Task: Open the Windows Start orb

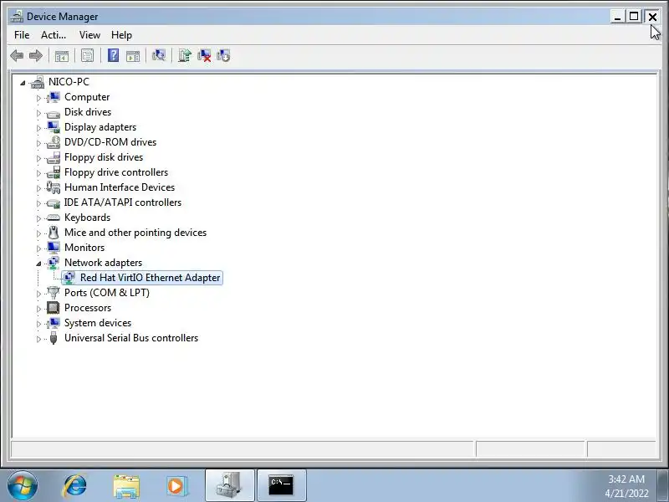Action: 23,486
